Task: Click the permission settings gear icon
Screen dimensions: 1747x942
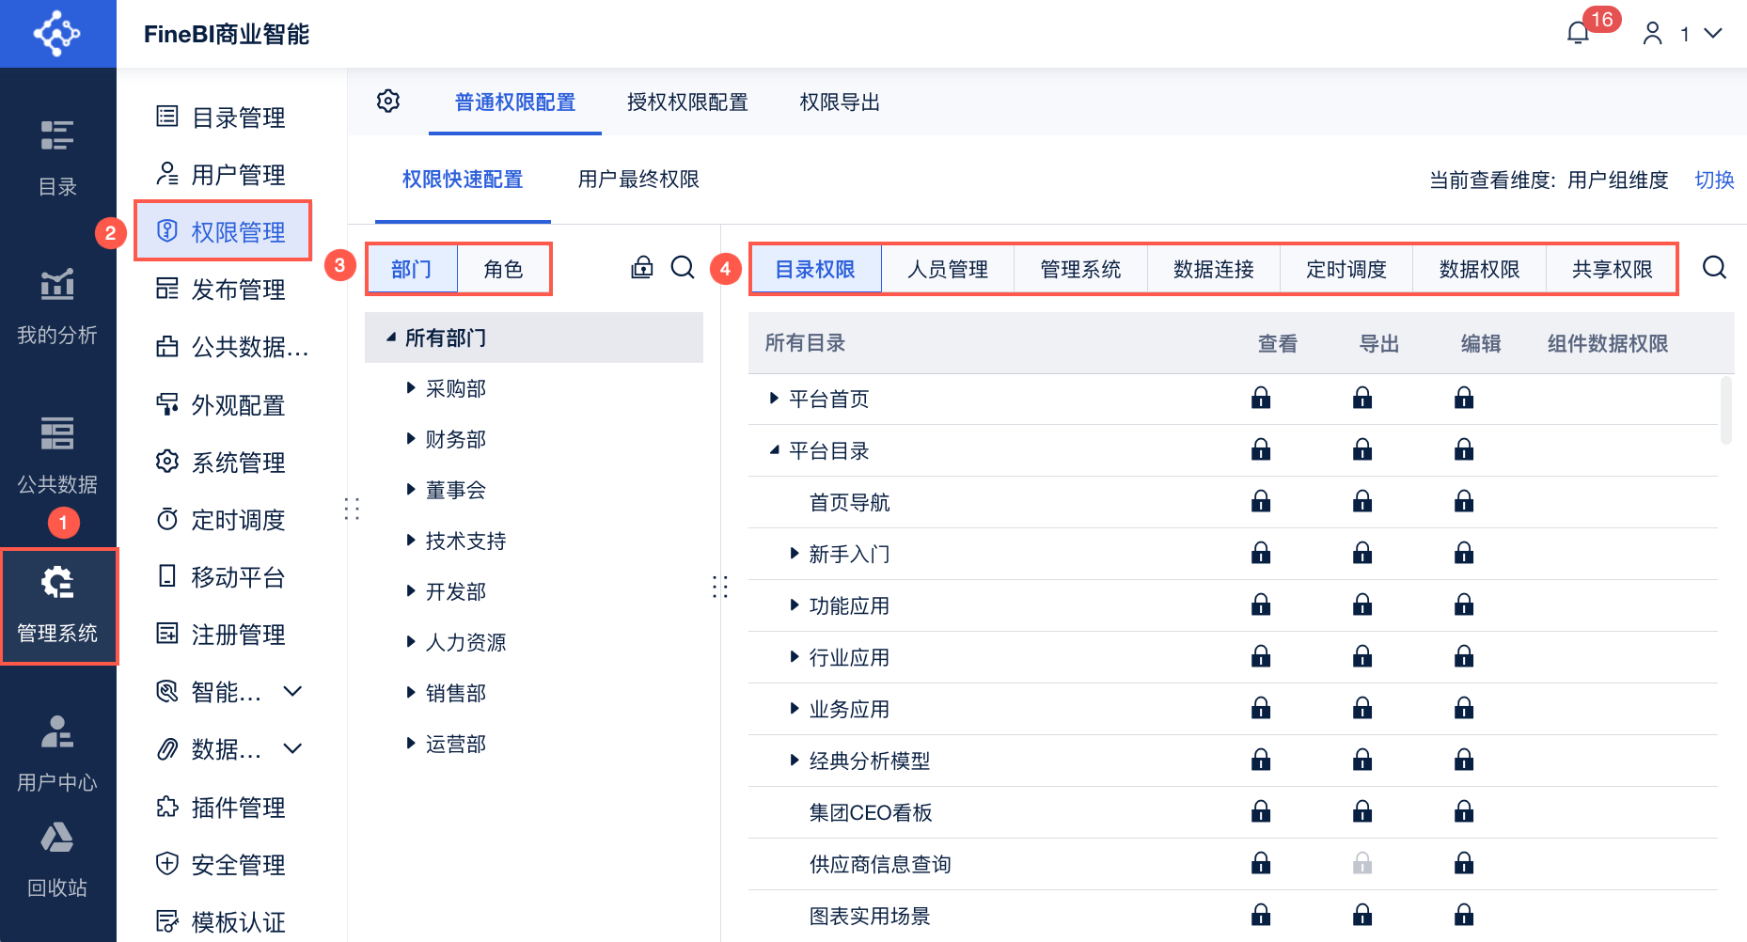Action: click(x=388, y=101)
